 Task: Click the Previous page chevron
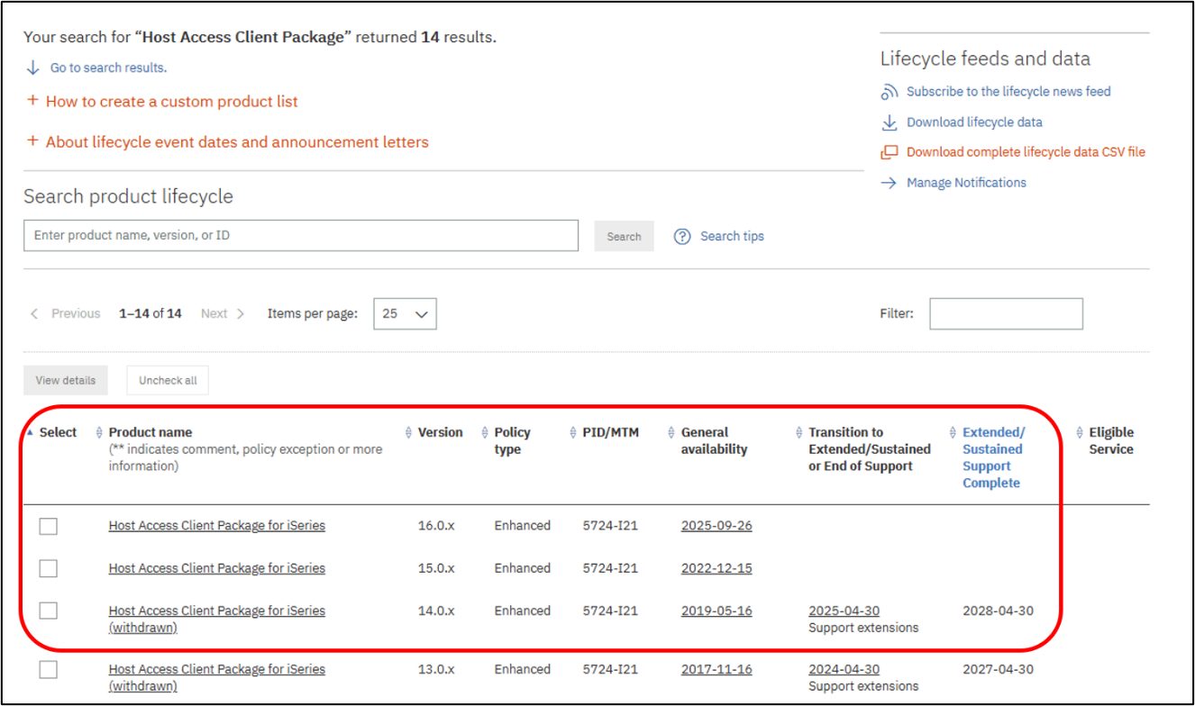pos(34,313)
